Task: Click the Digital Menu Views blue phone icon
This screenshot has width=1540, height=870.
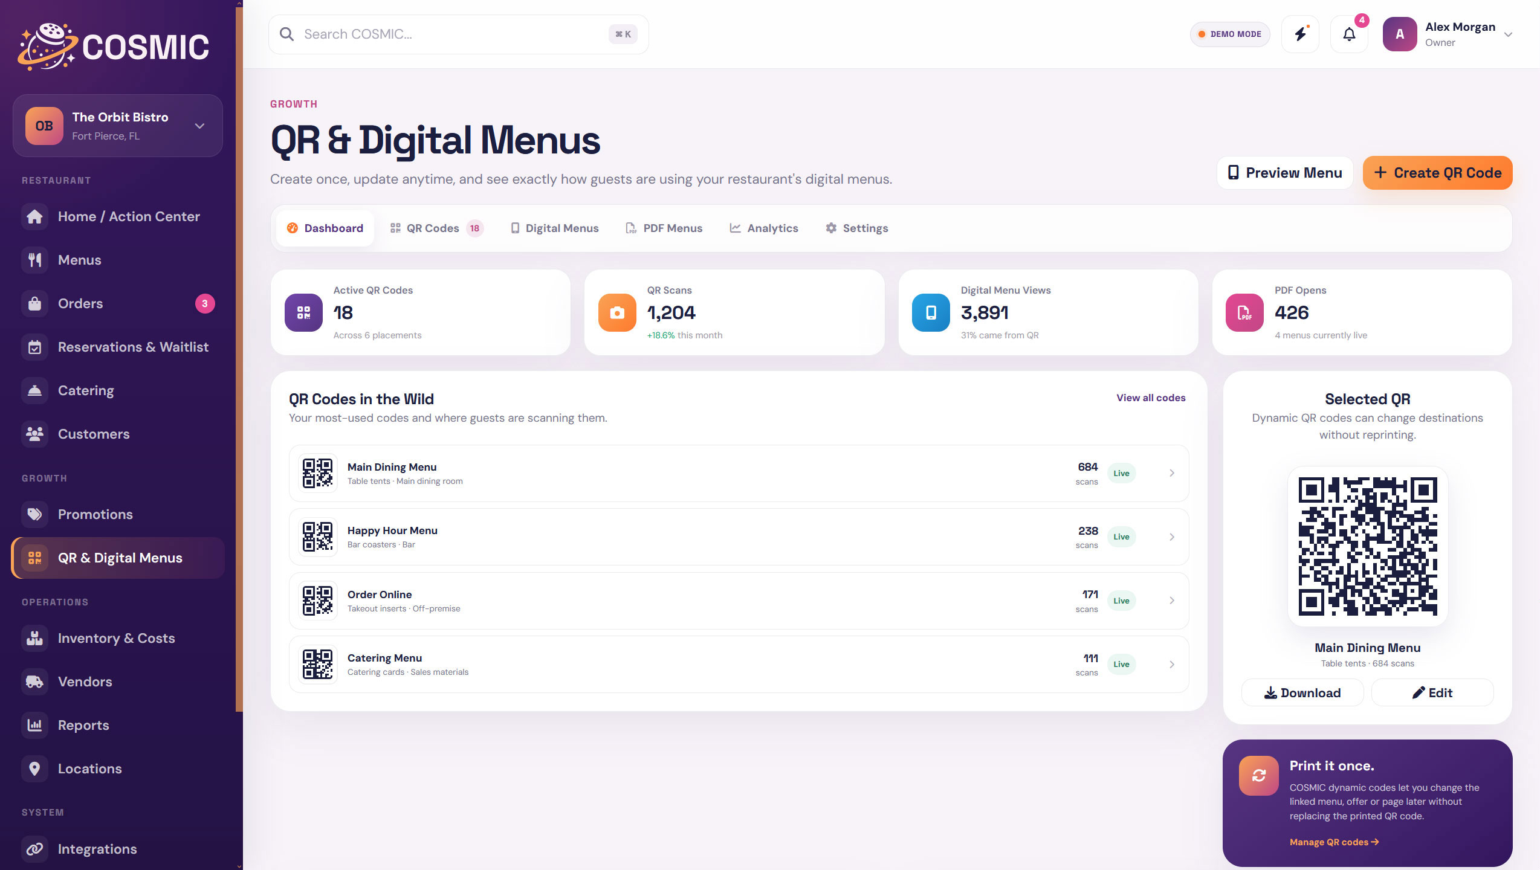Action: [x=931, y=312]
